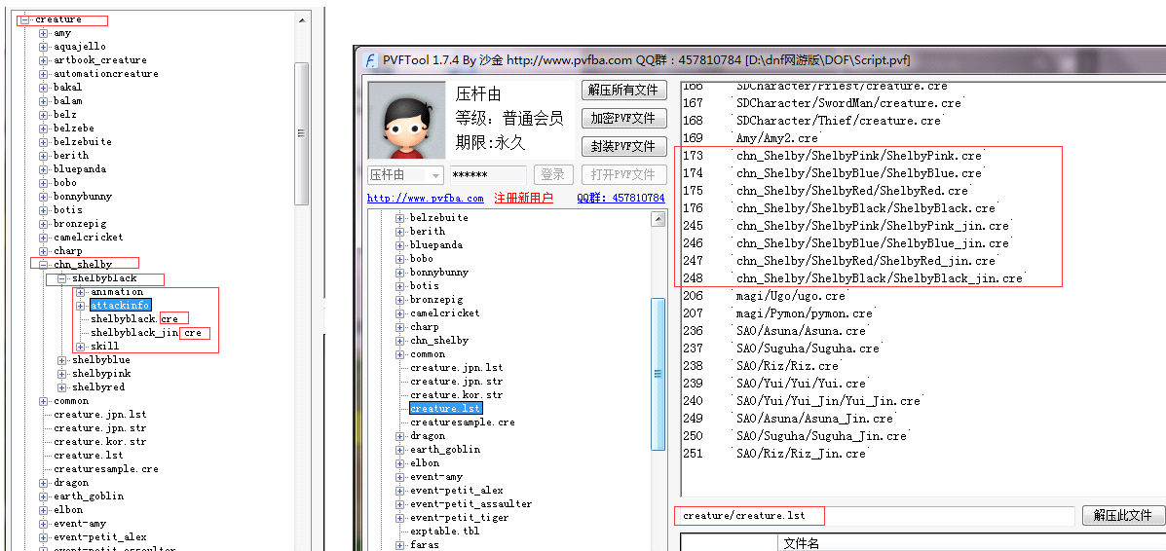
Task: Select creature.kor.str in the left tree
Action: pos(99,442)
